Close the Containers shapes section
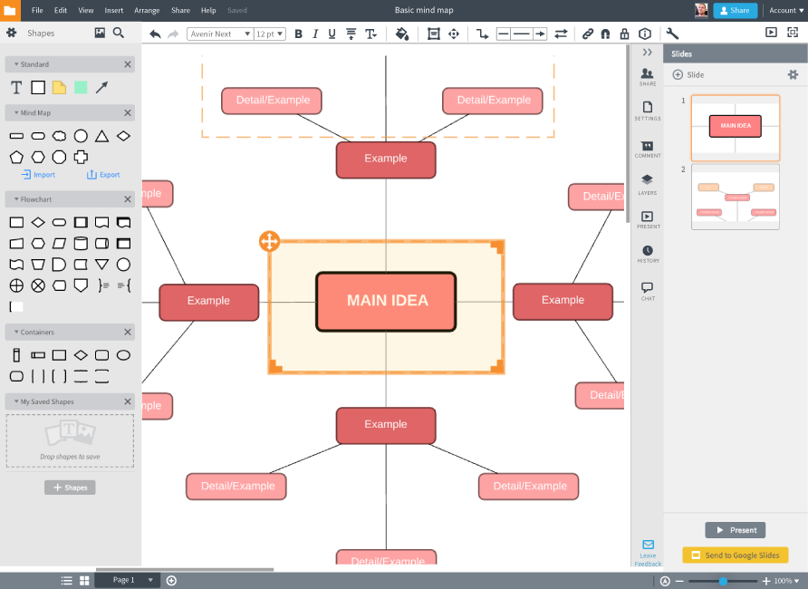The height and width of the screenshot is (589, 808). pos(127,332)
